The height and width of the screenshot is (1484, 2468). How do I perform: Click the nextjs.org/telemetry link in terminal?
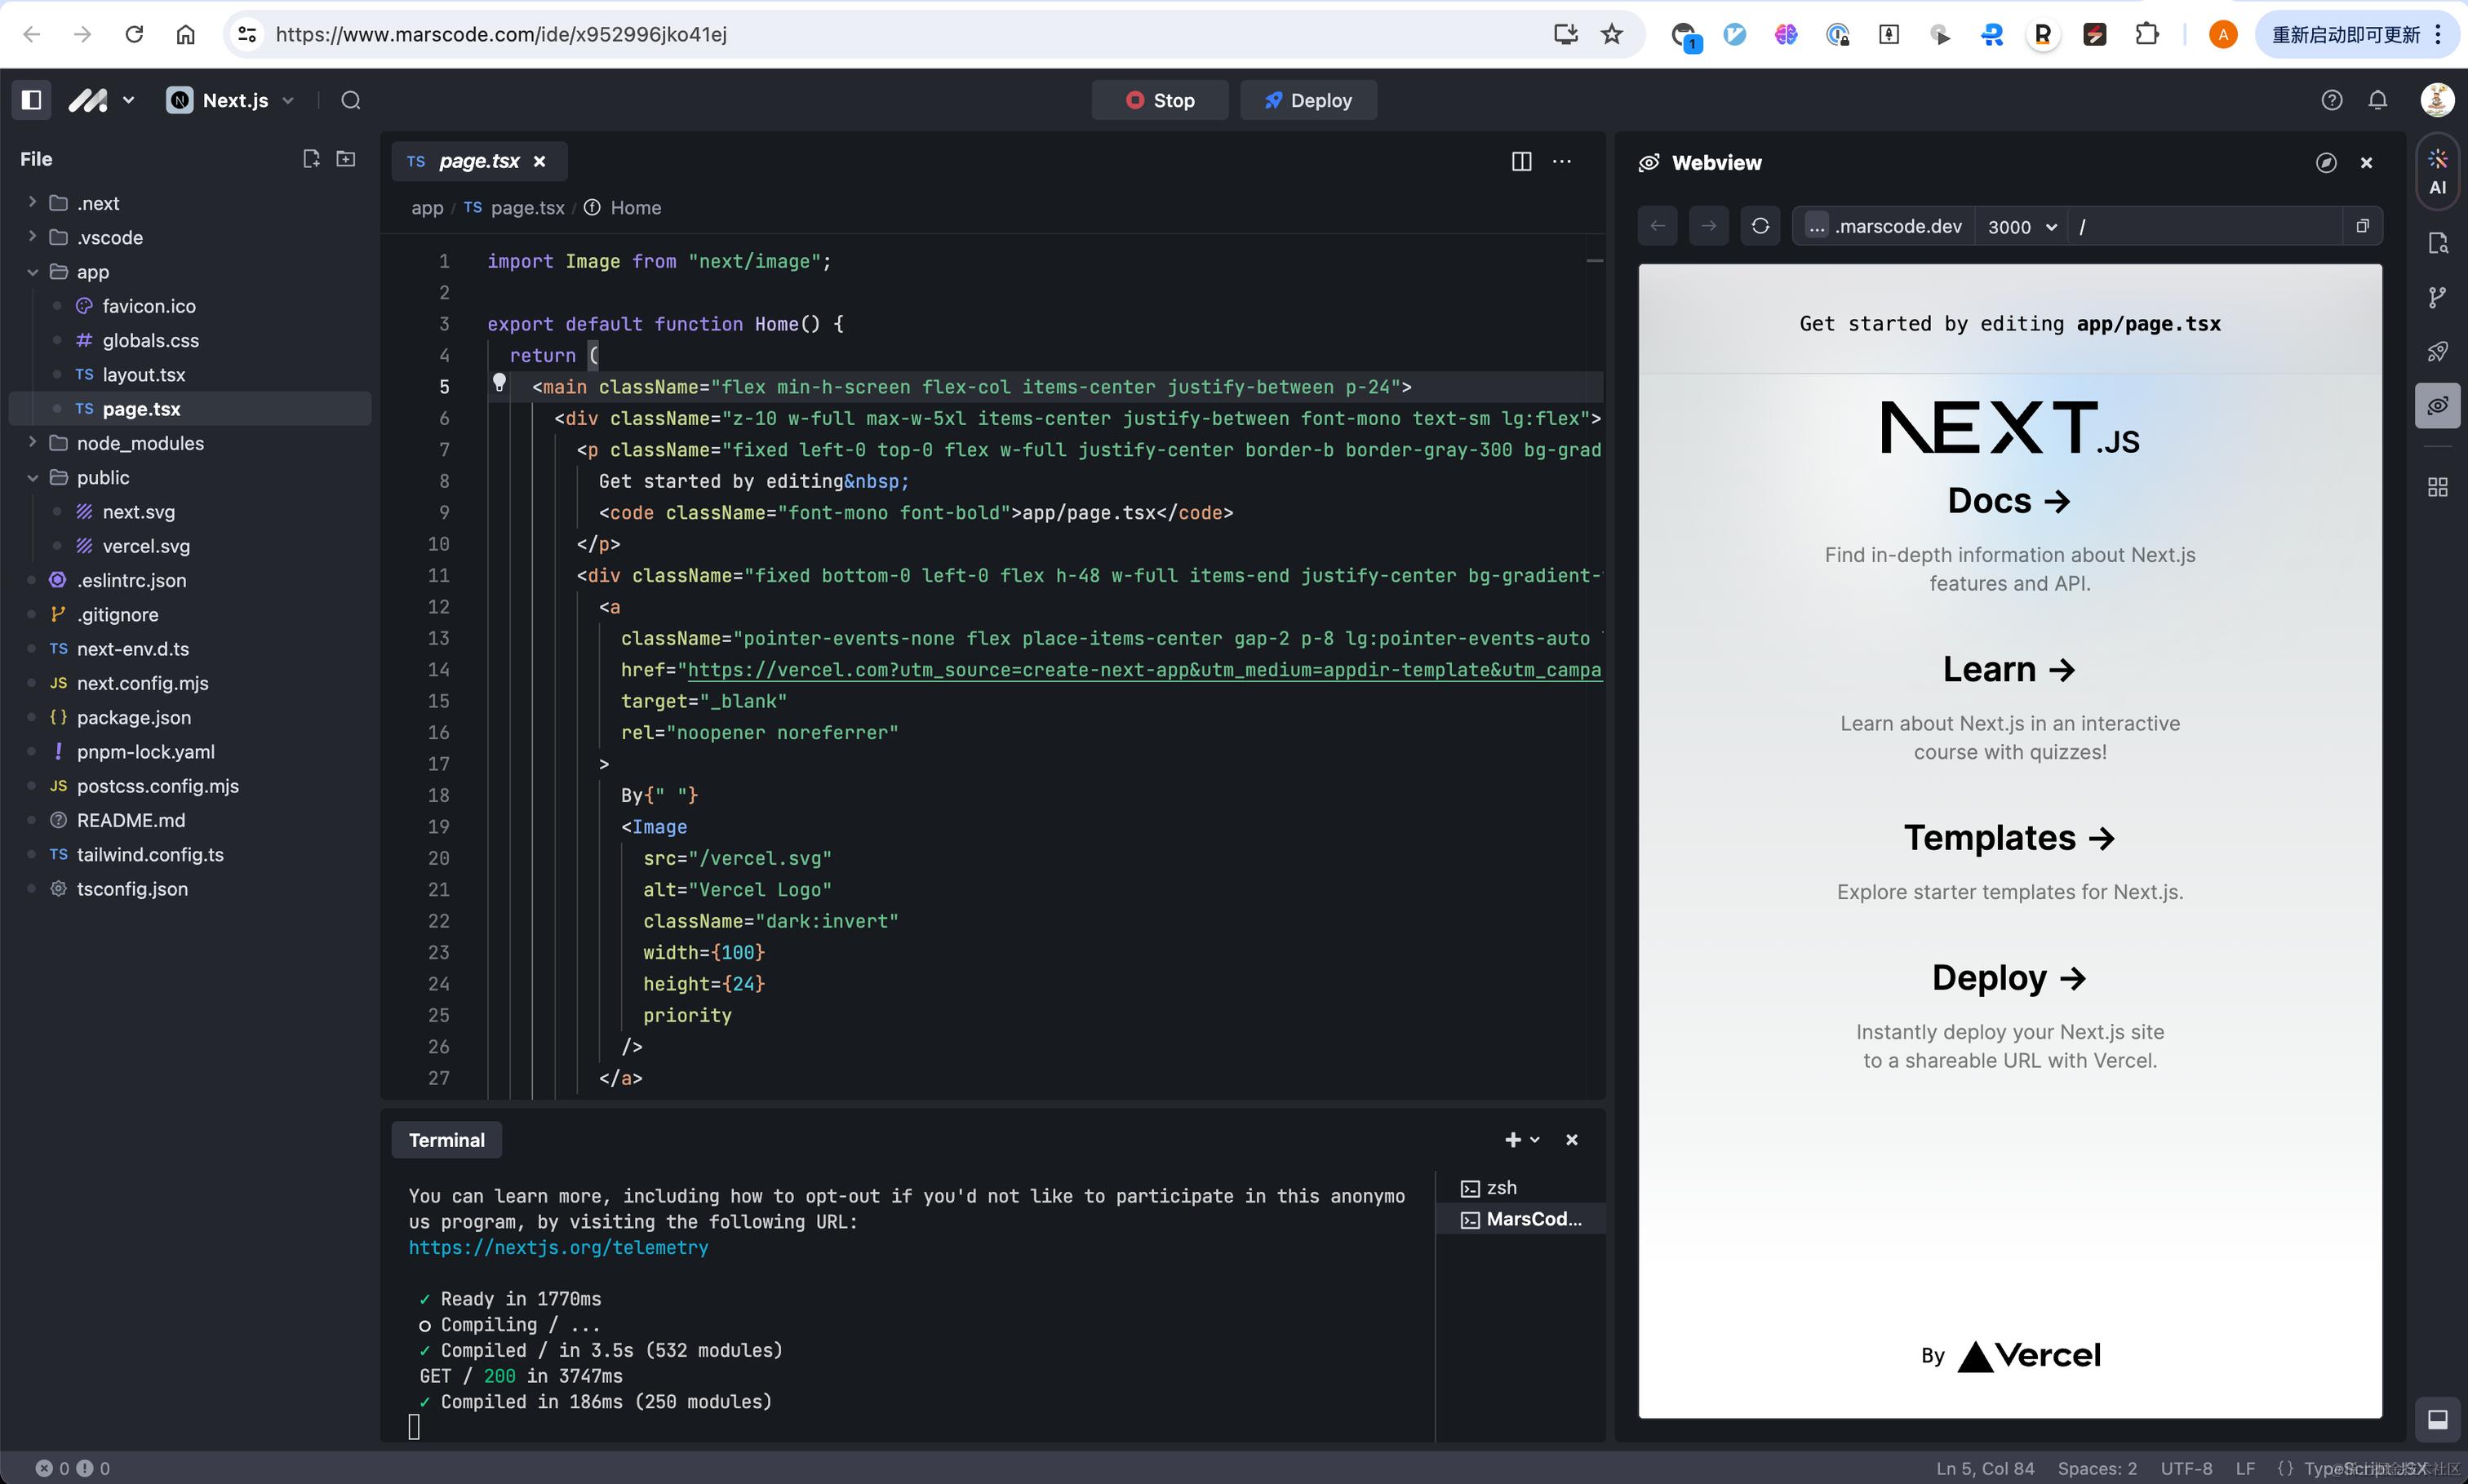pyautogui.click(x=557, y=1247)
